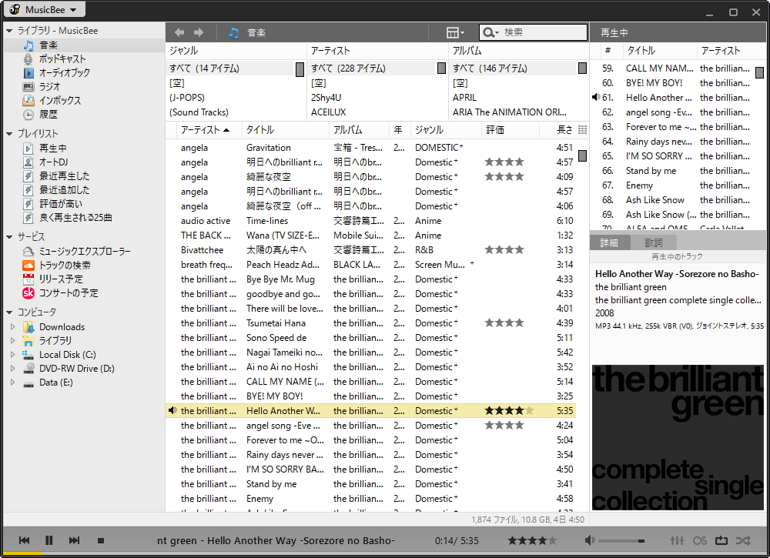The image size is (770, 558).
Task: Open SoundCloud トラックの検索
Action: (x=56, y=265)
